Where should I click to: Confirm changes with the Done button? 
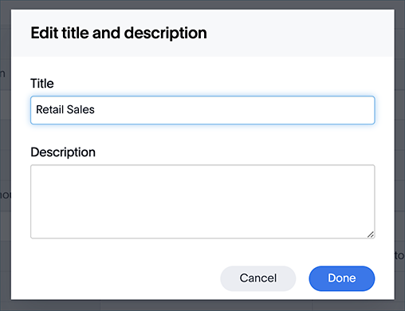point(342,278)
